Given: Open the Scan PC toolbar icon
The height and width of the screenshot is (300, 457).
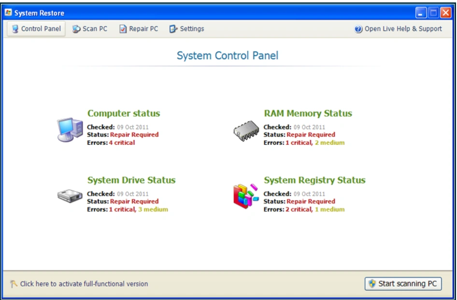Looking at the screenshot, I should pyautogui.click(x=90, y=28).
